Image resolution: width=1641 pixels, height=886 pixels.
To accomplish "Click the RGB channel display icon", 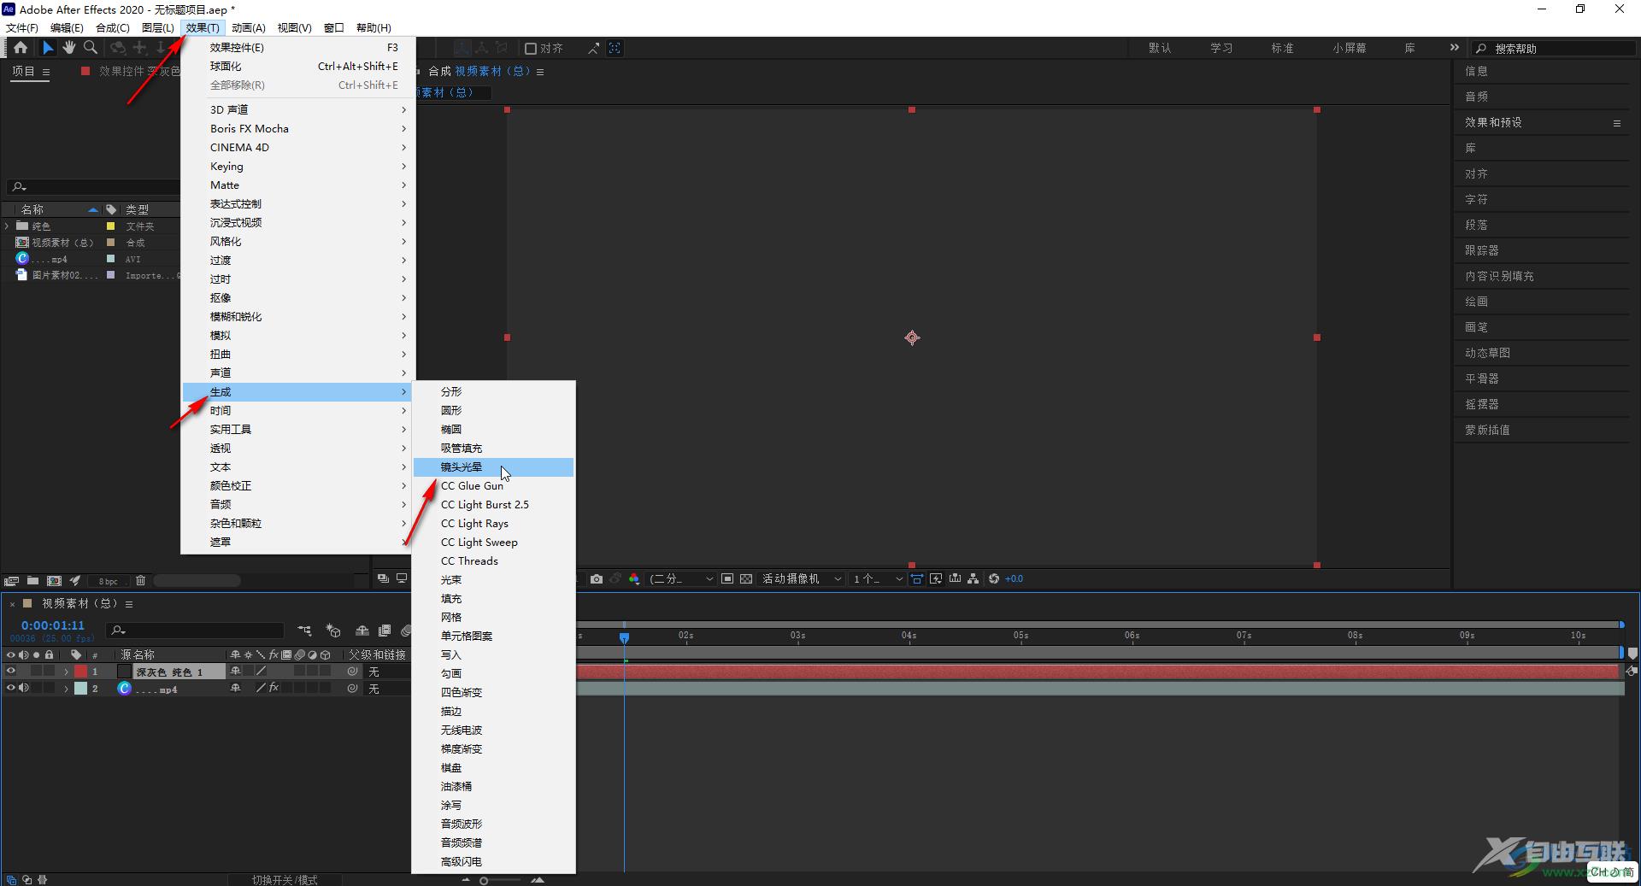I will click(x=634, y=579).
